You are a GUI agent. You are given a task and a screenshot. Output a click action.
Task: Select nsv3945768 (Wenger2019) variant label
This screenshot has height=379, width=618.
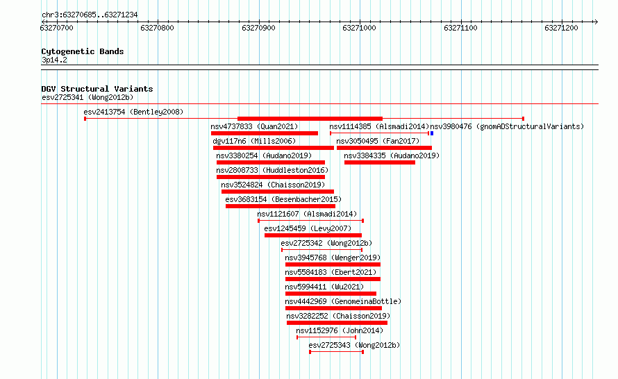333,258
